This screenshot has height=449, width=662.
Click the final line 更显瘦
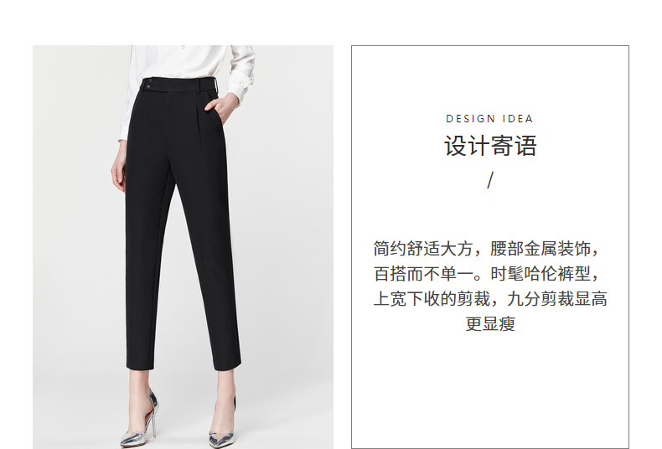[490, 323]
